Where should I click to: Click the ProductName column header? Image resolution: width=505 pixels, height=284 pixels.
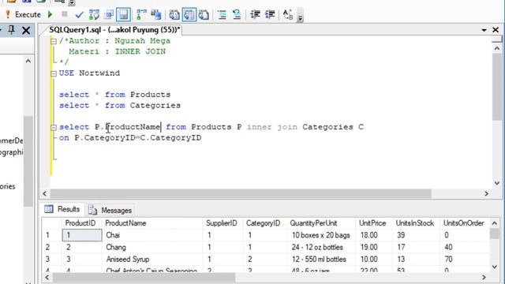point(152,223)
